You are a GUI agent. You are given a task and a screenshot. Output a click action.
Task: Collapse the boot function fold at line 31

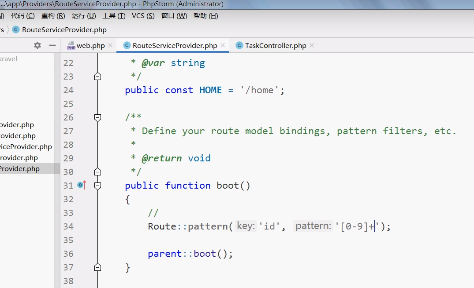click(x=98, y=186)
